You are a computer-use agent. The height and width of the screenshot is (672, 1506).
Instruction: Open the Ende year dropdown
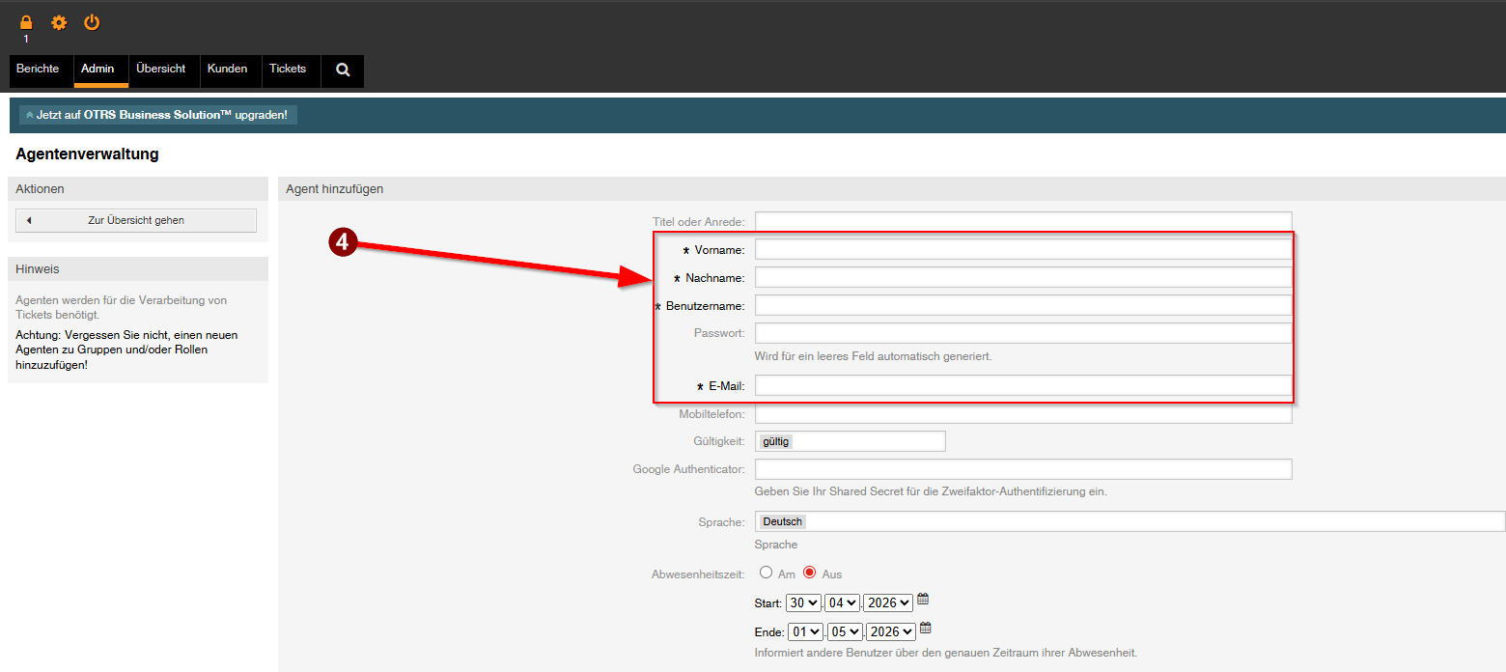coord(891,631)
